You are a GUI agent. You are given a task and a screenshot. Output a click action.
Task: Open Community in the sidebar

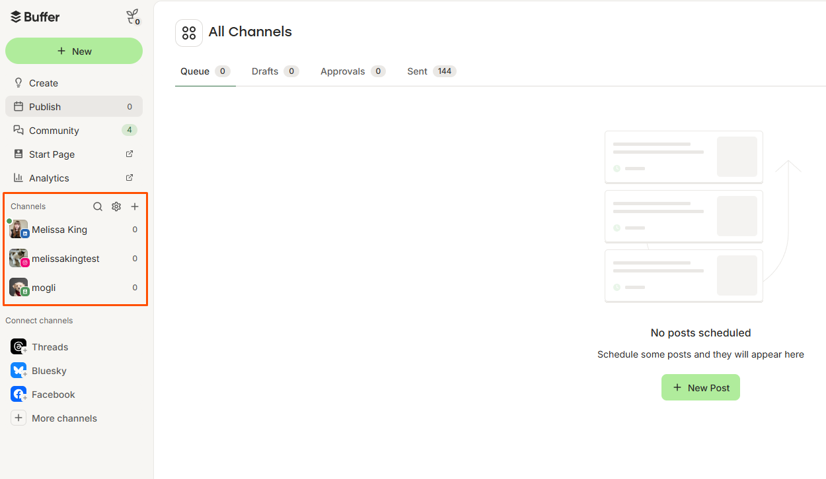tap(74, 131)
